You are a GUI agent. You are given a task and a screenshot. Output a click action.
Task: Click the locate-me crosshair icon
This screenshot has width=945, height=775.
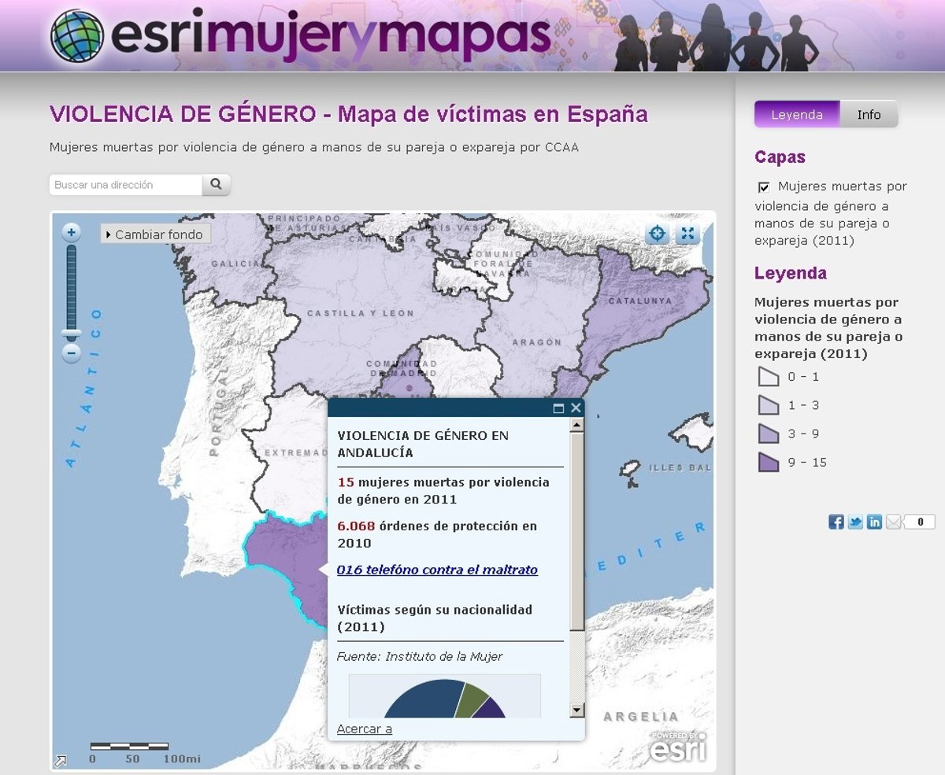pyautogui.click(x=658, y=234)
